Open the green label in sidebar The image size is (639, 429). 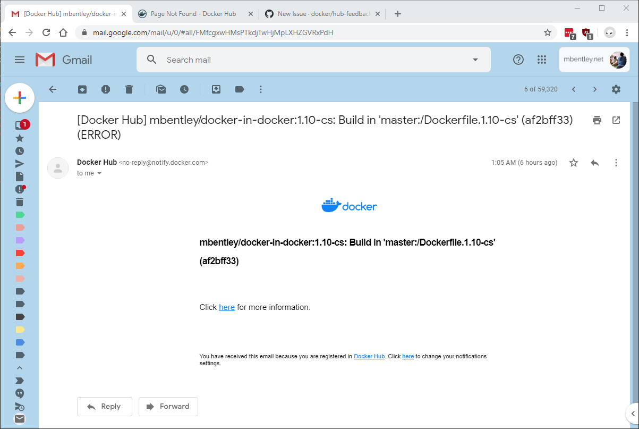pos(20,215)
